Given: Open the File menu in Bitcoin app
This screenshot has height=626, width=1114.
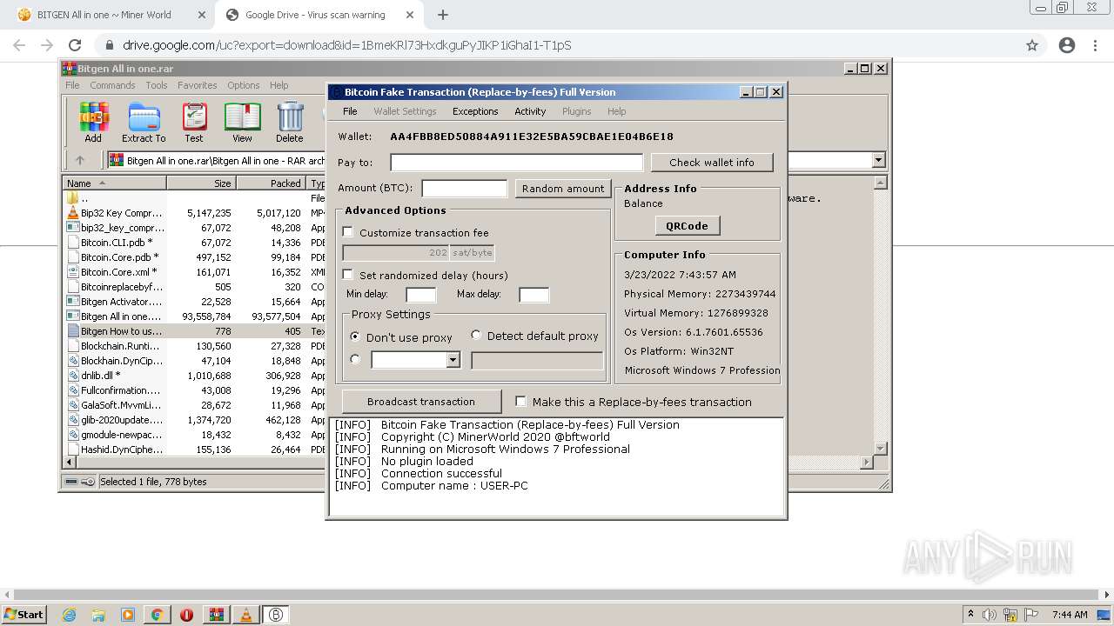Looking at the screenshot, I should point(350,111).
